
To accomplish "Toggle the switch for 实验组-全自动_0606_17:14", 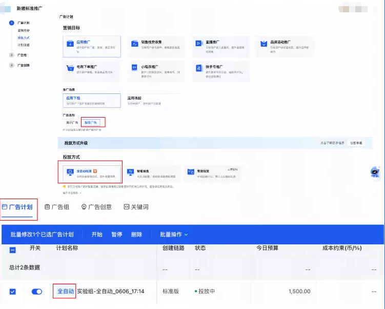I will coord(37,292).
